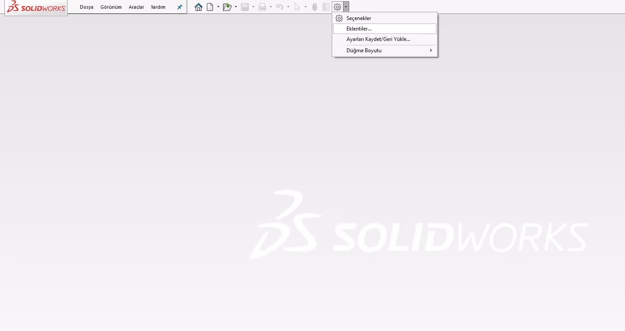Click the Open file folder icon
The width and height of the screenshot is (625, 331).
227,7
